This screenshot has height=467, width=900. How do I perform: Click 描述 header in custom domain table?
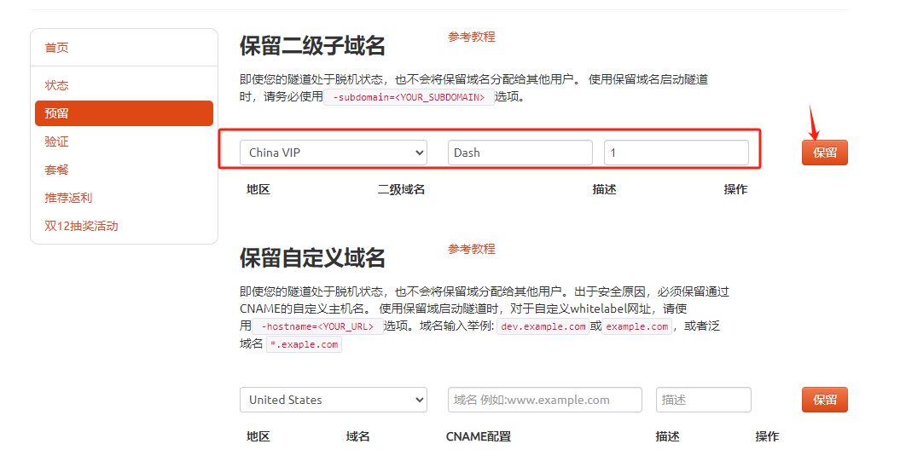click(668, 436)
